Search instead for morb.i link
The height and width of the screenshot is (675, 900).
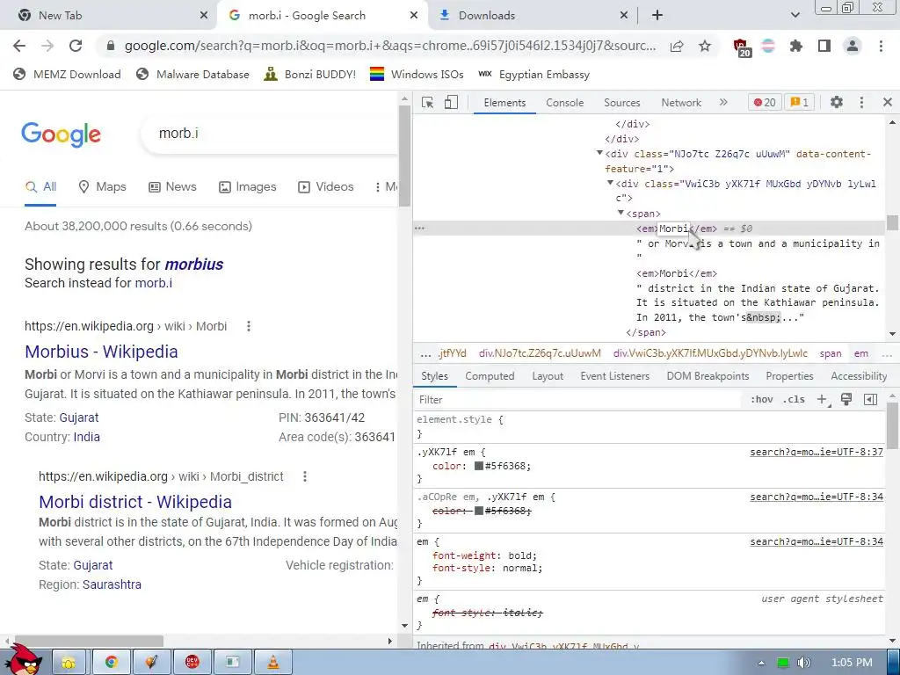tap(153, 283)
